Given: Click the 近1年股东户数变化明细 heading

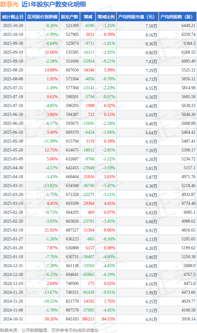Looking at the screenshot, I should pyautogui.click(x=54, y=4).
